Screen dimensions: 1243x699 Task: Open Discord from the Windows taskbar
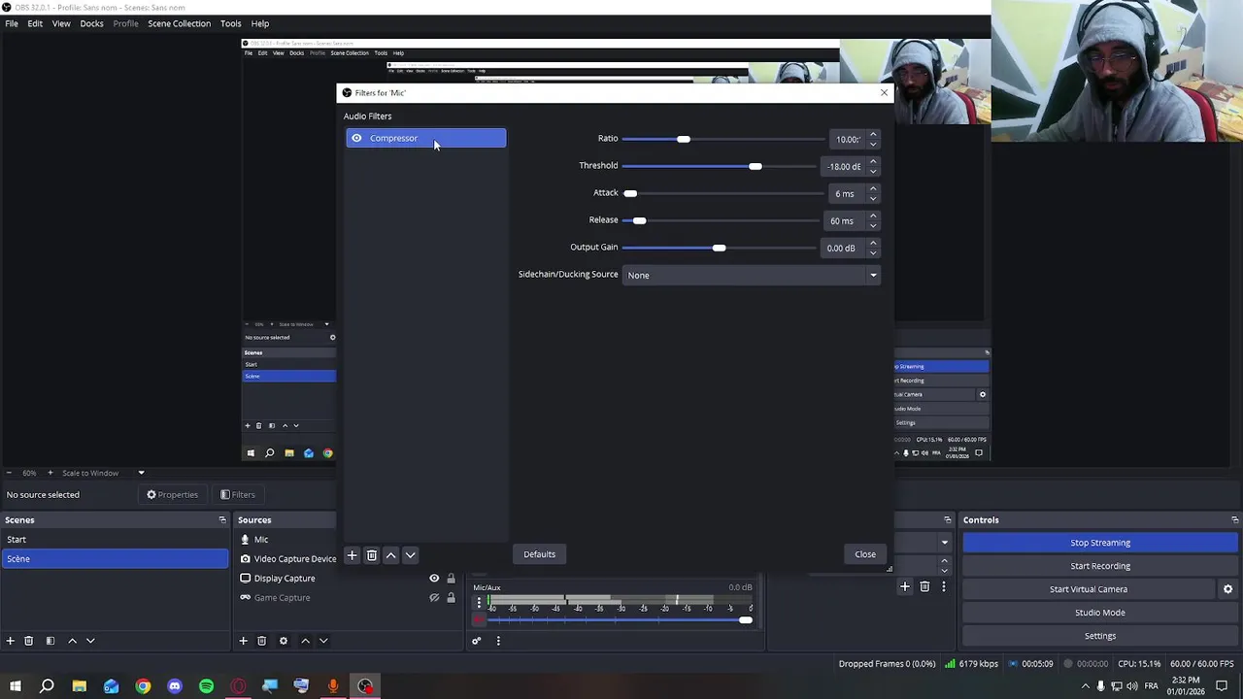coord(175,686)
